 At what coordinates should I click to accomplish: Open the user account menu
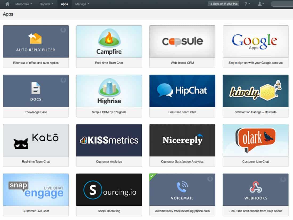coord(261,4)
